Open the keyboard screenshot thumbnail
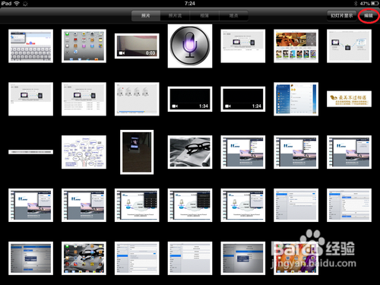This screenshot has width=380, height=285. (x=30, y=46)
